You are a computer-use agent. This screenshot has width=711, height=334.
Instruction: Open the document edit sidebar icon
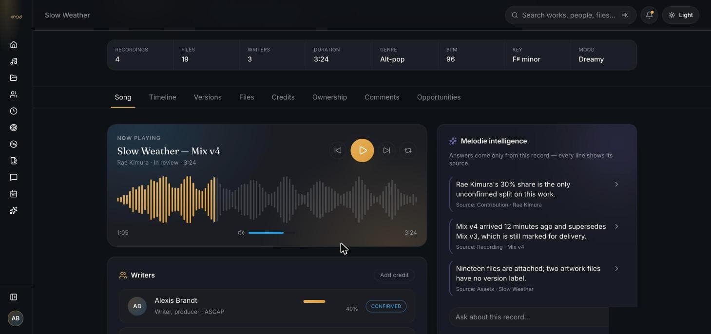click(14, 161)
